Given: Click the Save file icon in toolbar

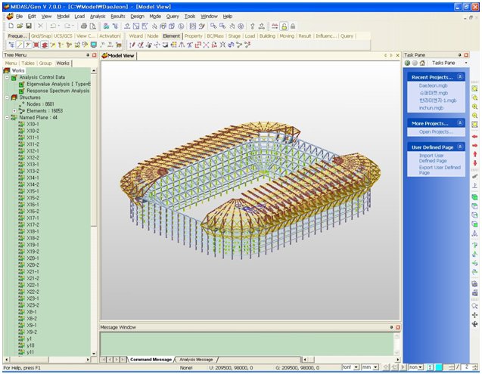Looking at the screenshot, I should point(29,26).
